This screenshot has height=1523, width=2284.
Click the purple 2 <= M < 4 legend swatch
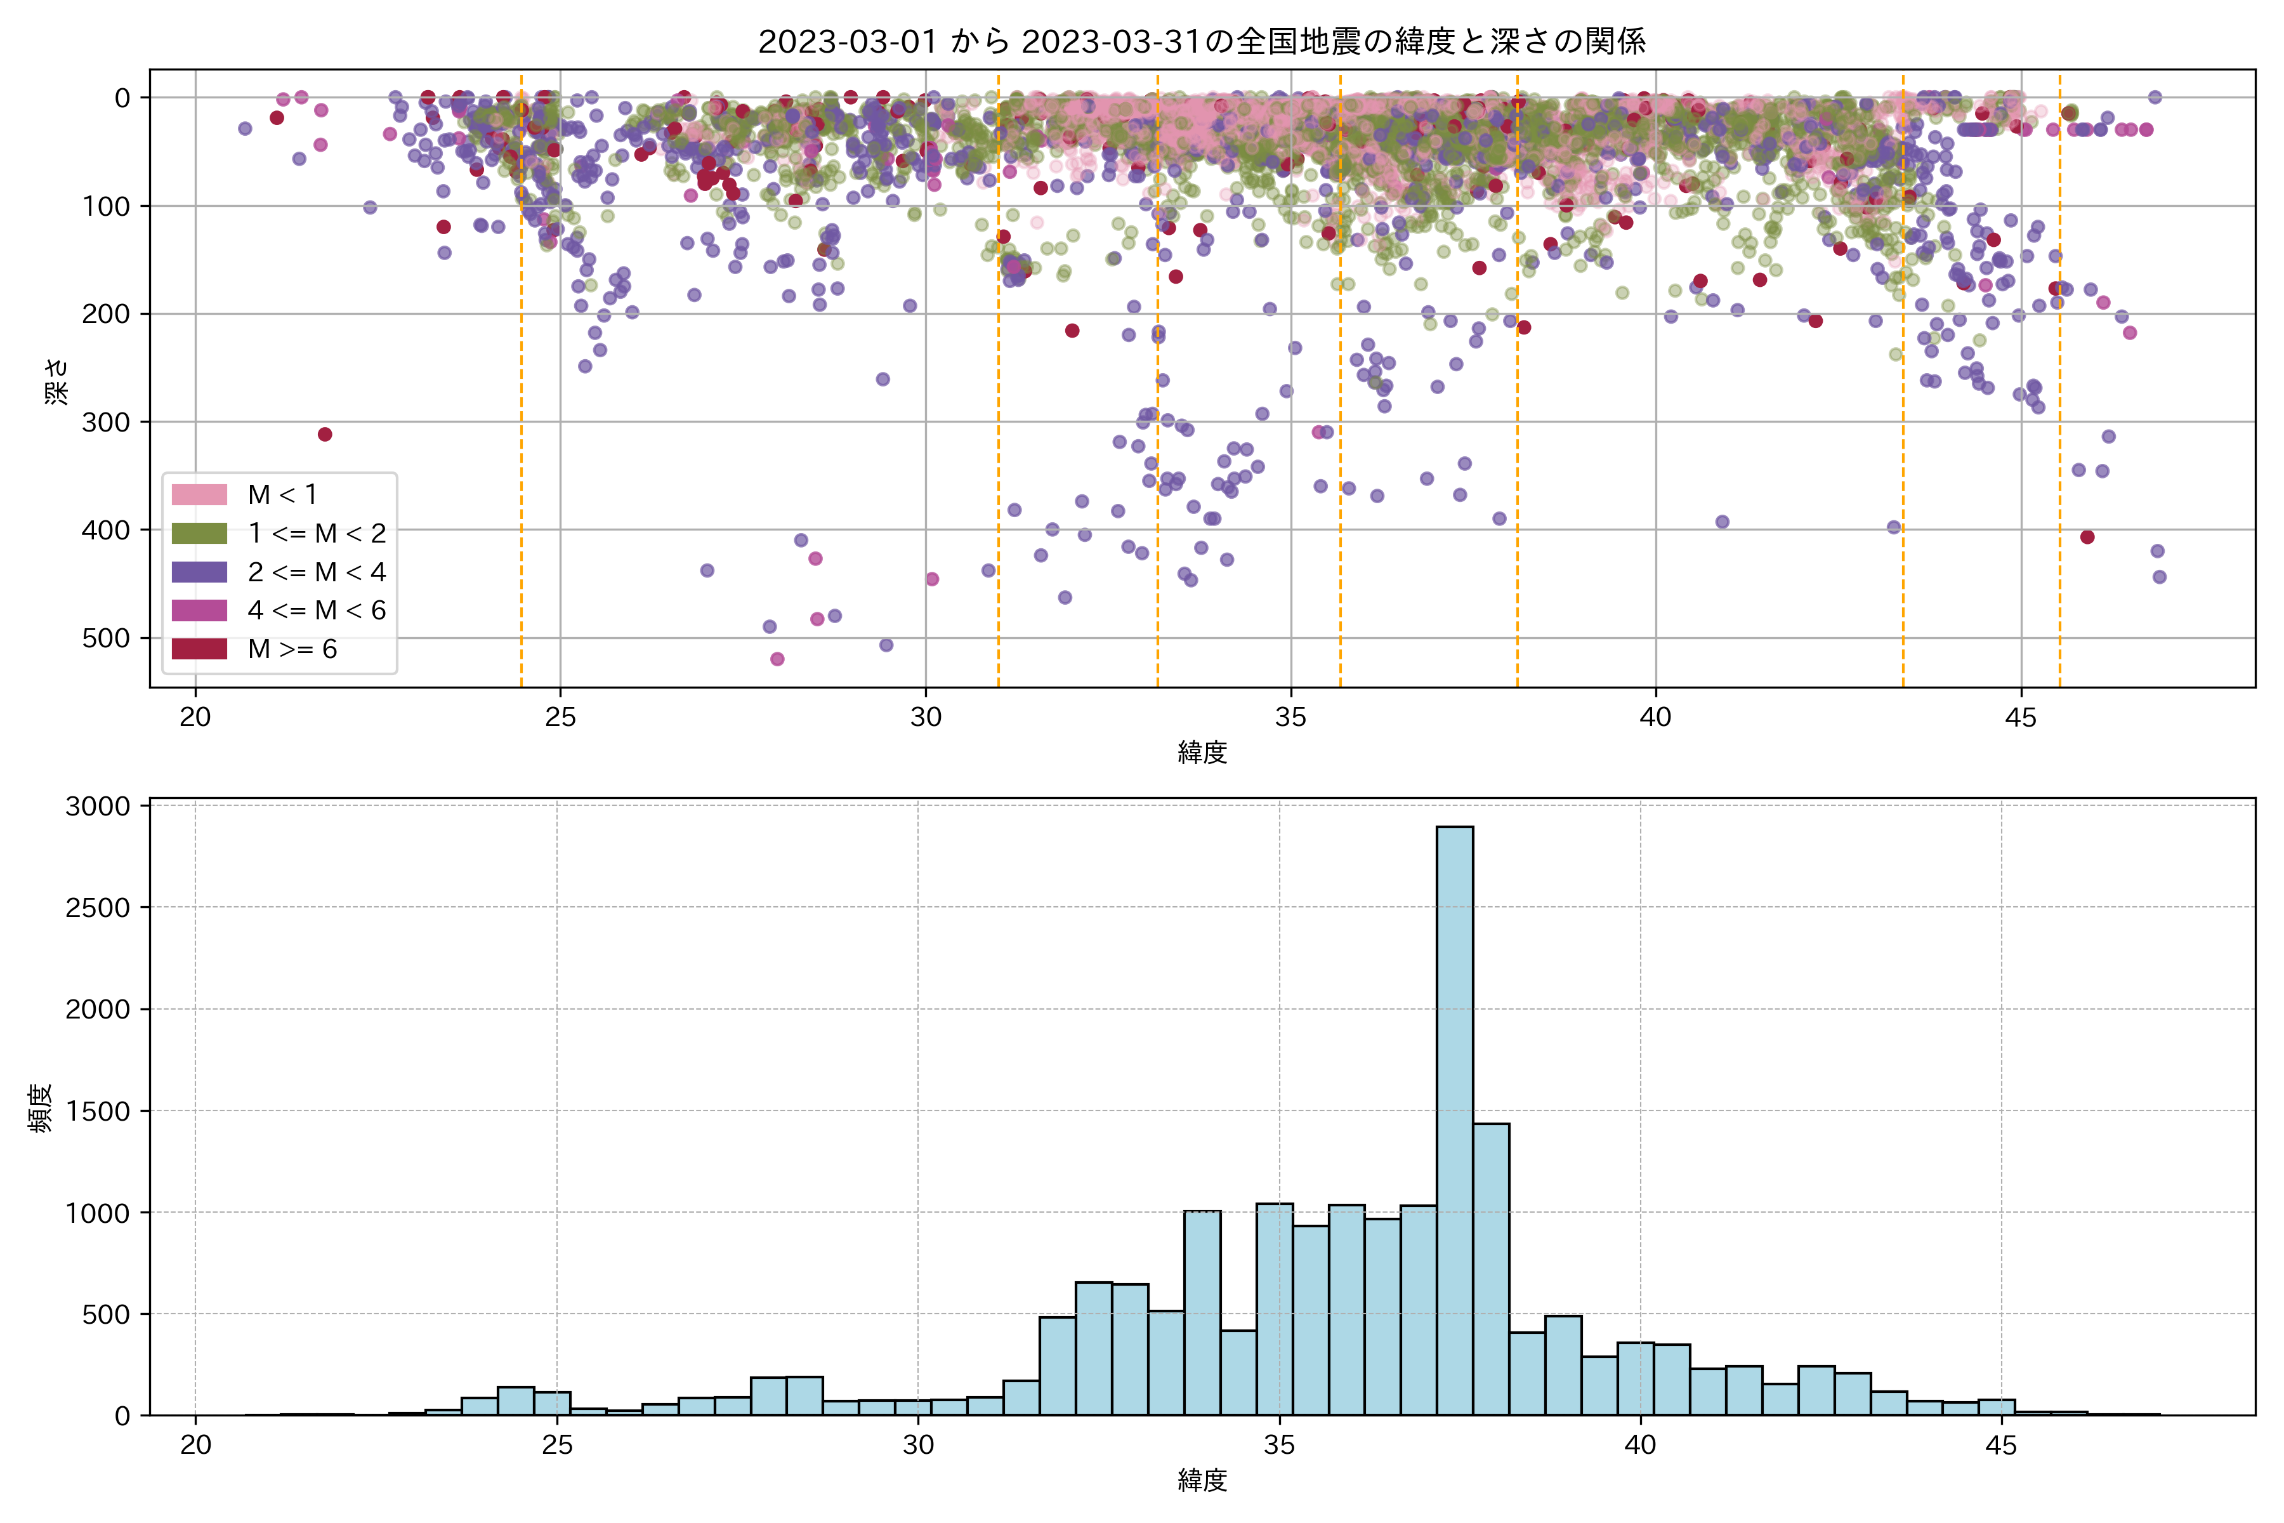(x=199, y=572)
